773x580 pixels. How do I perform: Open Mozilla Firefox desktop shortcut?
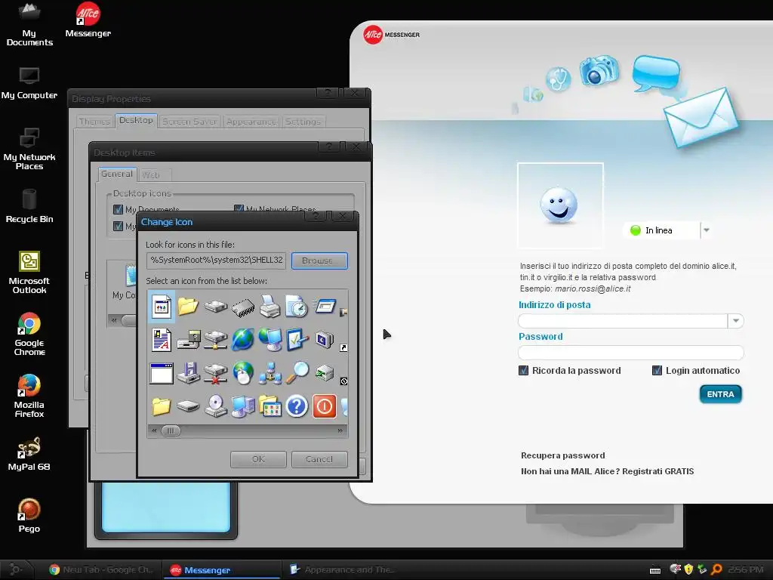[x=29, y=396]
